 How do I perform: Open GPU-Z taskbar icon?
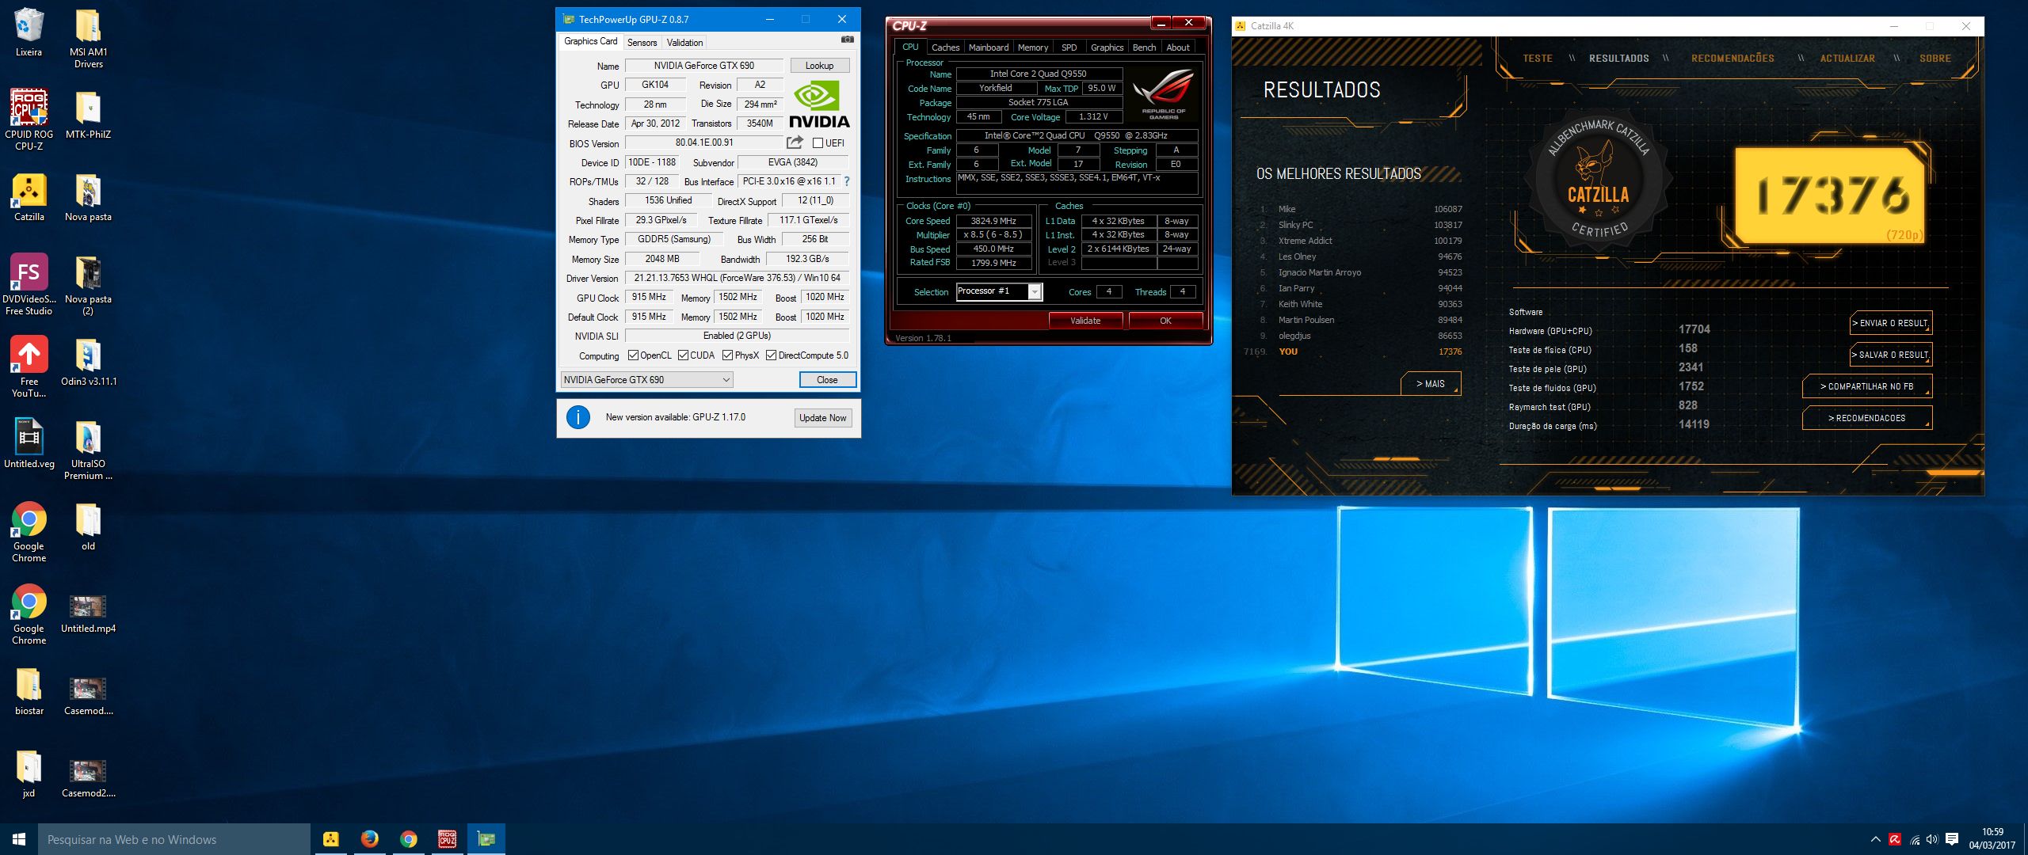[486, 839]
